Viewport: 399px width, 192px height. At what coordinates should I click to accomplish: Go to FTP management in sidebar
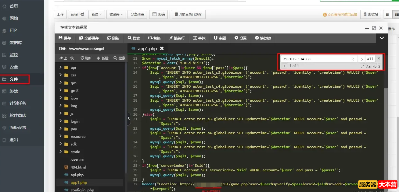(13, 30)
